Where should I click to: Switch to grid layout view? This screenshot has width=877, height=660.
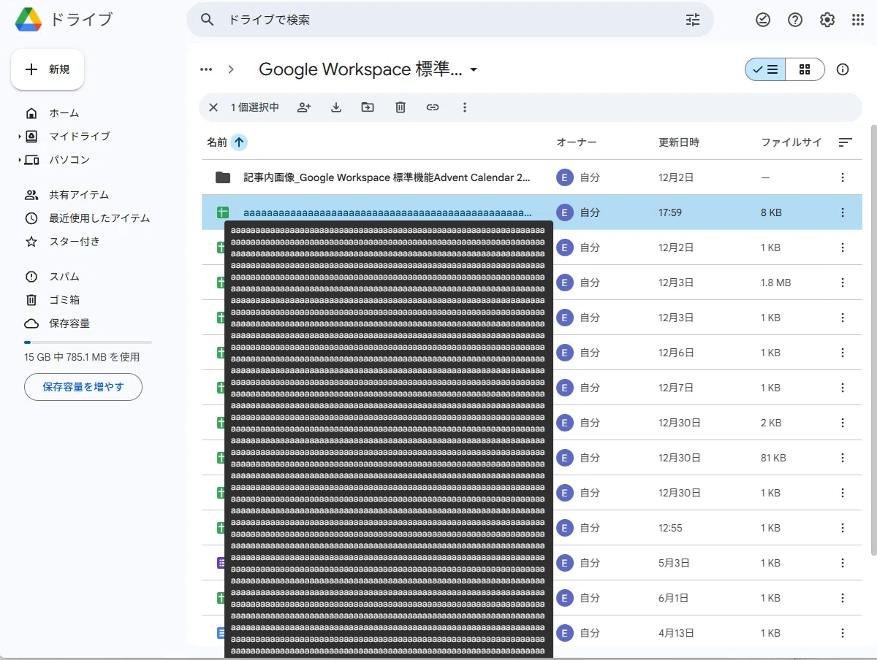coord(805,69)
